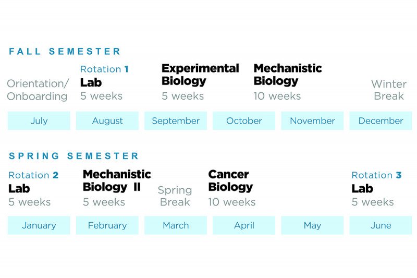Select the December month box
417x278 pixels.
pyautogui.click(x=381, y=120)
